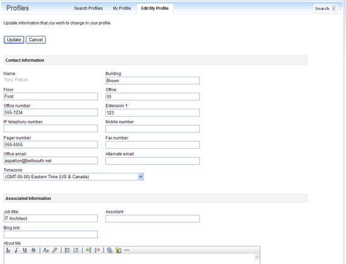Insert a horizontal rule line
The height and width of the screenshot is (264, 346).
pos(126,250)
